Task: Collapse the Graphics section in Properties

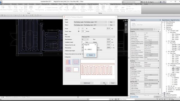Action: [158, 31]
